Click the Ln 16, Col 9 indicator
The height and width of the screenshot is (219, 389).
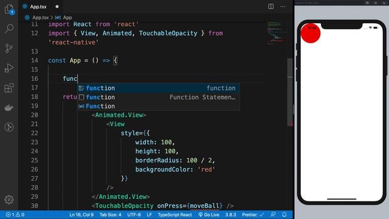click(x=81, y=215)
